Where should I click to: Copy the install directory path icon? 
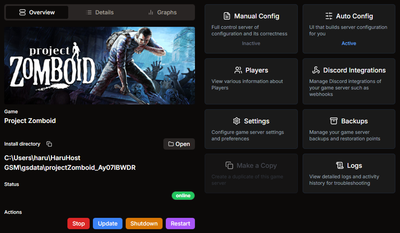tap(50, 144)
